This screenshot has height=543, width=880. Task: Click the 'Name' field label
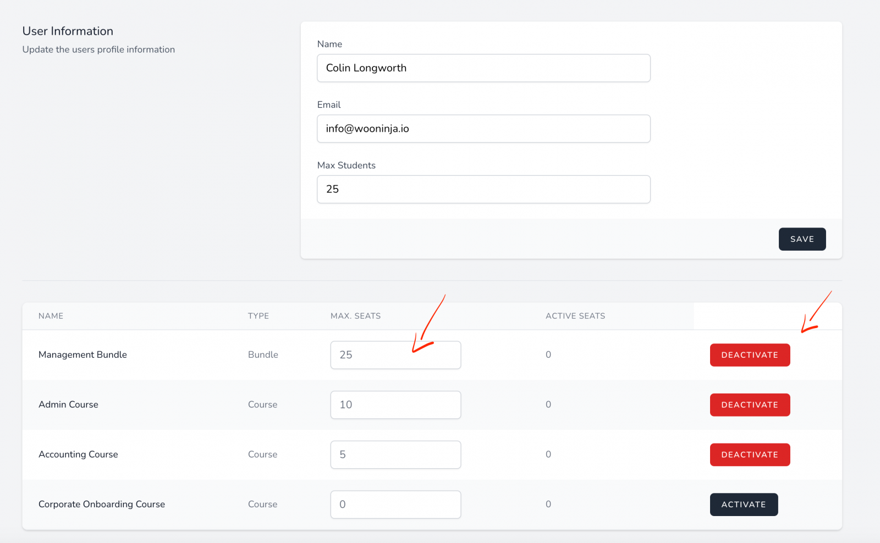tap(329, 44)
